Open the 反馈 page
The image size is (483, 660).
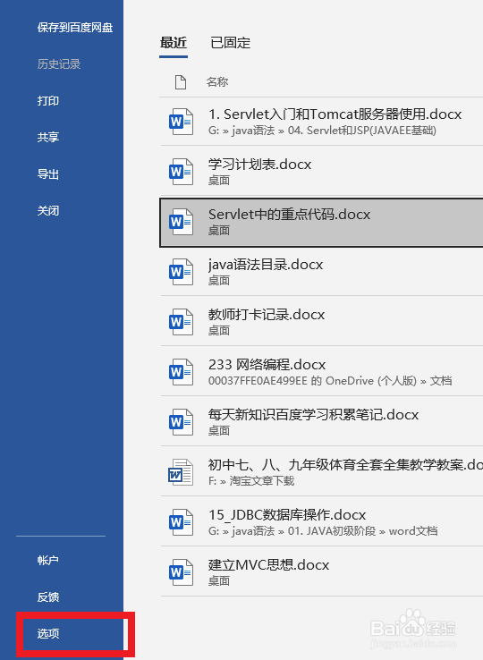[48, 597]
